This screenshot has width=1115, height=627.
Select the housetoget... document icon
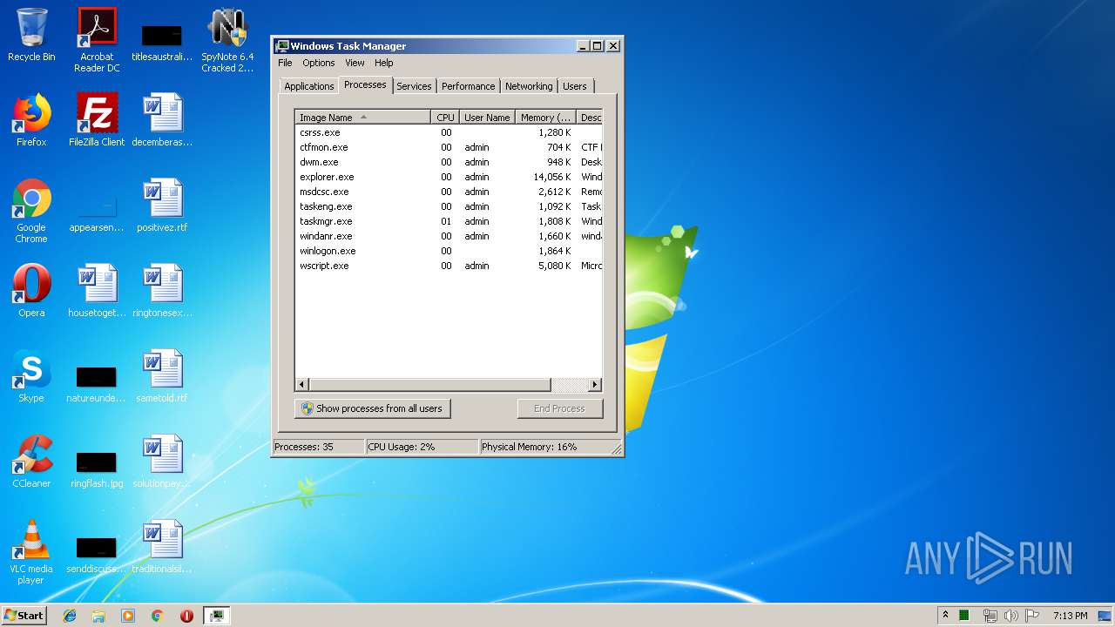click(x=97, y=291)
